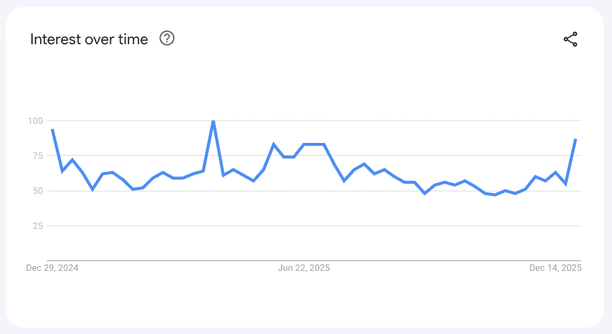Click the first data point of the line

click(x=52, y=130)
